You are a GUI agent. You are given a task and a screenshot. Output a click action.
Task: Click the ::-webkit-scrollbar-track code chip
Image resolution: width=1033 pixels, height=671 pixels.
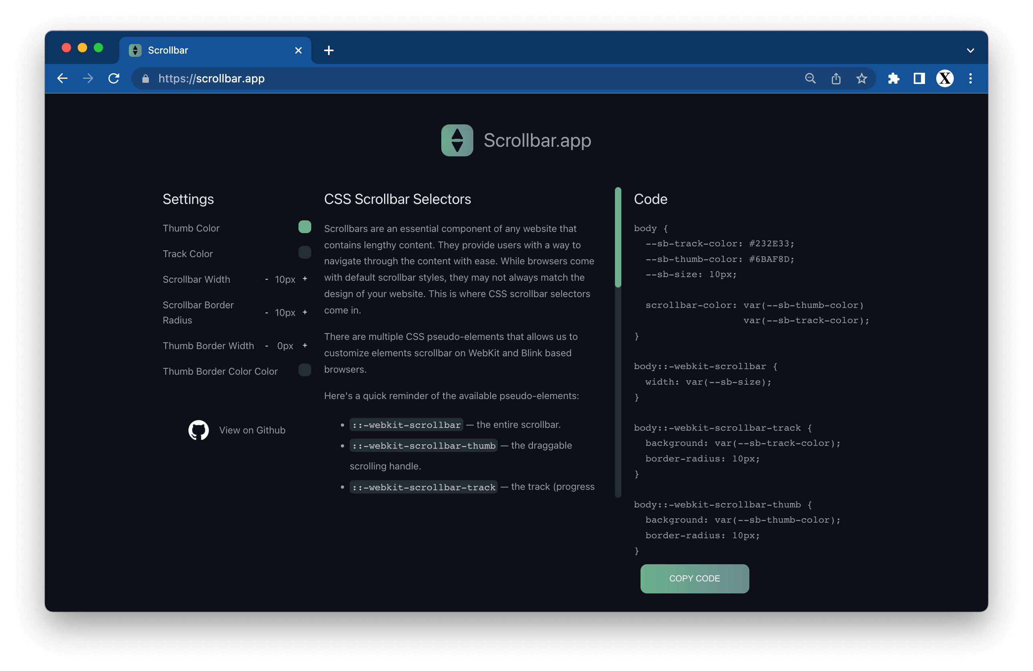(424, 487)
